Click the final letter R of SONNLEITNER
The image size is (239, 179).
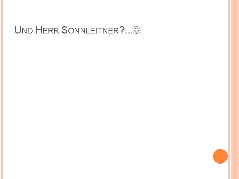coord(116,31)
